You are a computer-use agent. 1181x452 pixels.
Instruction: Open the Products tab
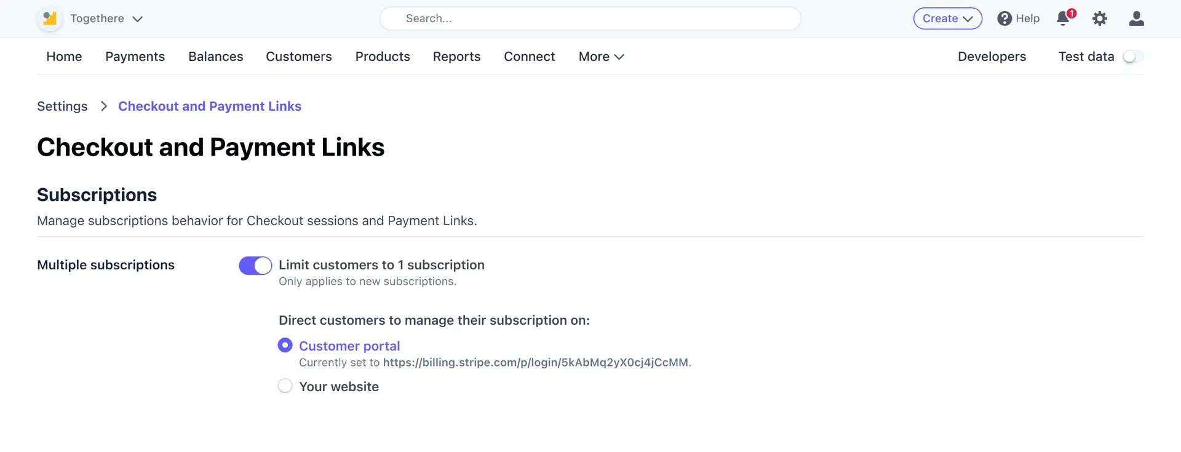[382, 57]
